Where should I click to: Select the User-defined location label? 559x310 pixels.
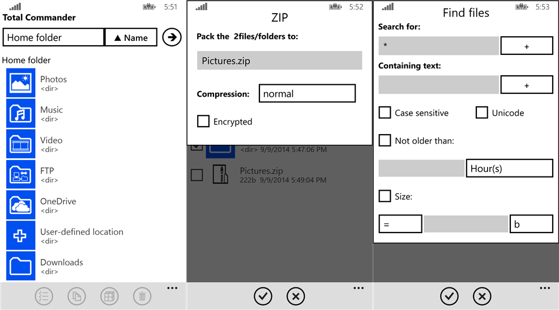82,232
